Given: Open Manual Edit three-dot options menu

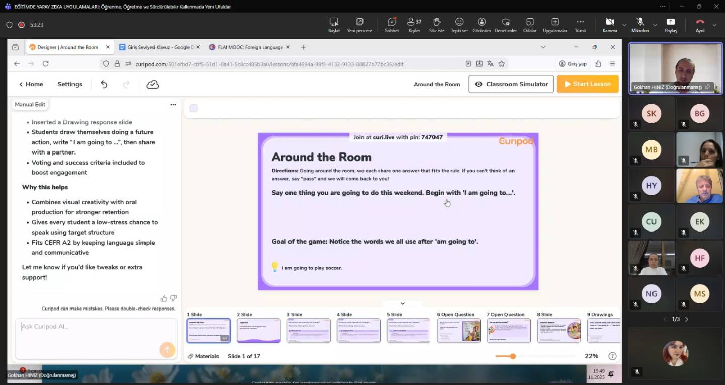Looking at the screenshot, I should coord(173,105).
